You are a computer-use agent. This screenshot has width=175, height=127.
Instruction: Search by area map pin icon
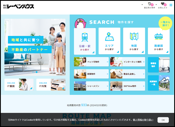(x=109, y=37)
